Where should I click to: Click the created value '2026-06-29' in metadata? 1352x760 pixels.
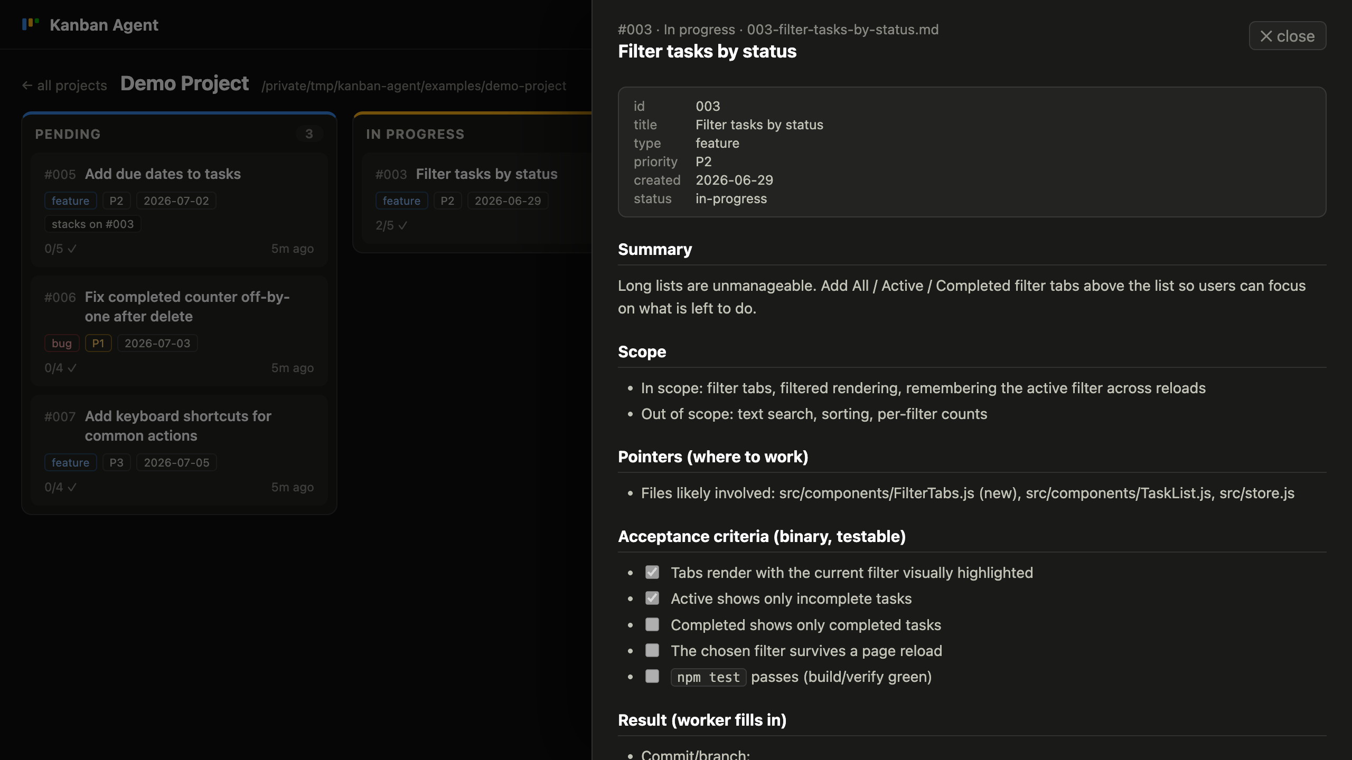coord(734,180)
